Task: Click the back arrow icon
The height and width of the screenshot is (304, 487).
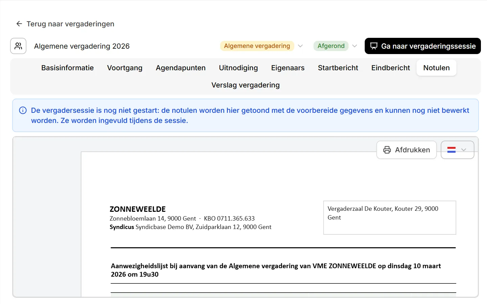Action: coord(19,24)
